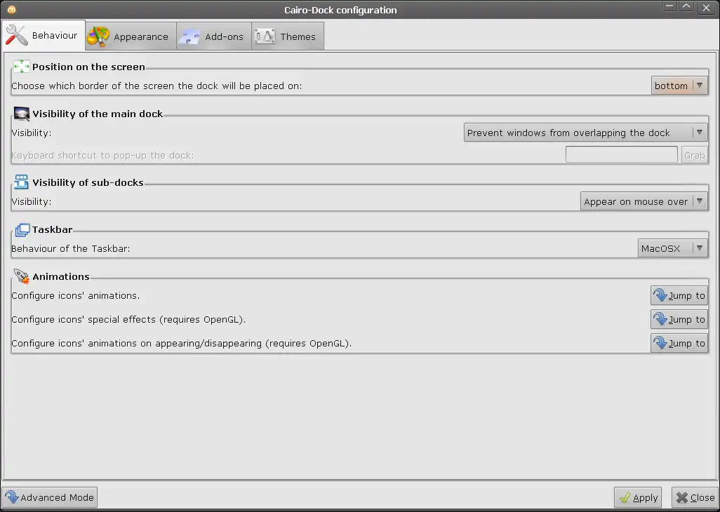The width and height of the screenshot is (720, 512).
Task: Click the wrench and screwdriver Behaviour icon
Action: pyautogui.click(x=17, y=35)
